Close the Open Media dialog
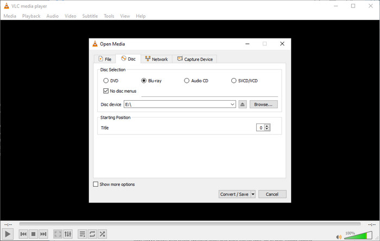 [282, 44]
